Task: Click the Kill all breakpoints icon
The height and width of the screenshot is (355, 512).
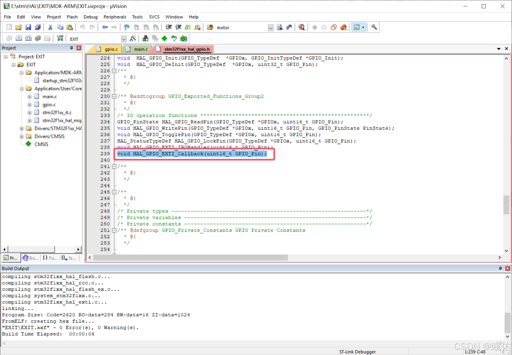Action: point(343,27)
